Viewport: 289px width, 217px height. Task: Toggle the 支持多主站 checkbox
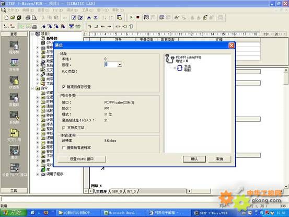pyautogui.click(x=64, y=128)
